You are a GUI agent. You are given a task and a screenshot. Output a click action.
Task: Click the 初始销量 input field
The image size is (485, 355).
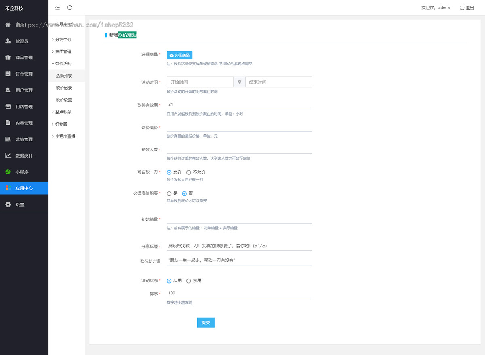239,218
